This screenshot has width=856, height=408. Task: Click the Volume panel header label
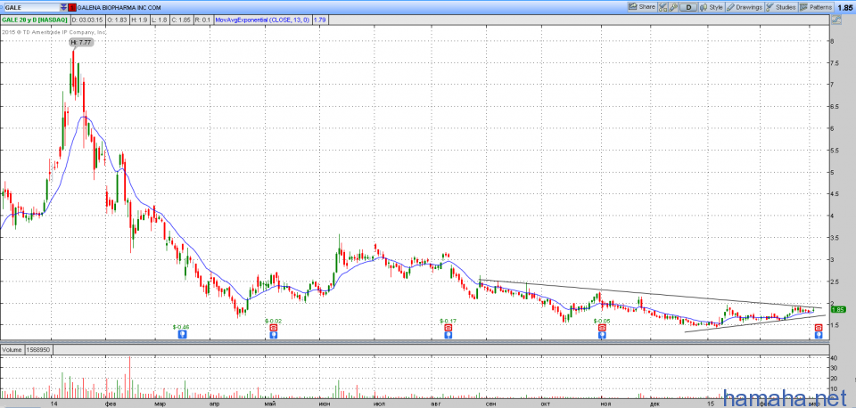[12, 348]
